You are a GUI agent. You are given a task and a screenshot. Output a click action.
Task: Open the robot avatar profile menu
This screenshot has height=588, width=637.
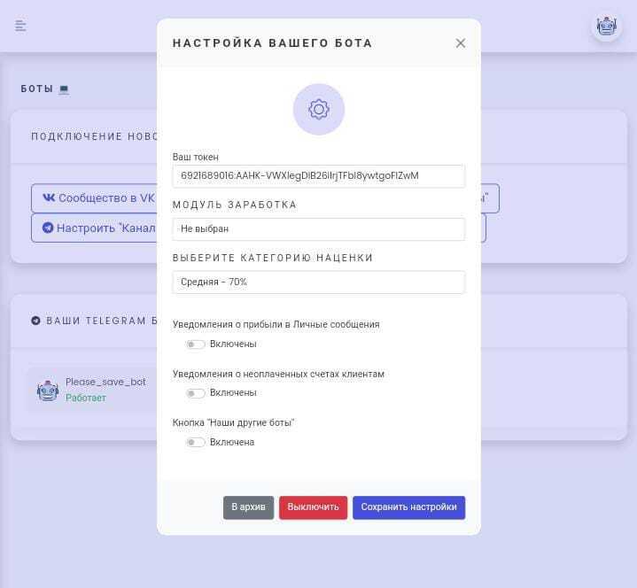(x=606, y=27)
